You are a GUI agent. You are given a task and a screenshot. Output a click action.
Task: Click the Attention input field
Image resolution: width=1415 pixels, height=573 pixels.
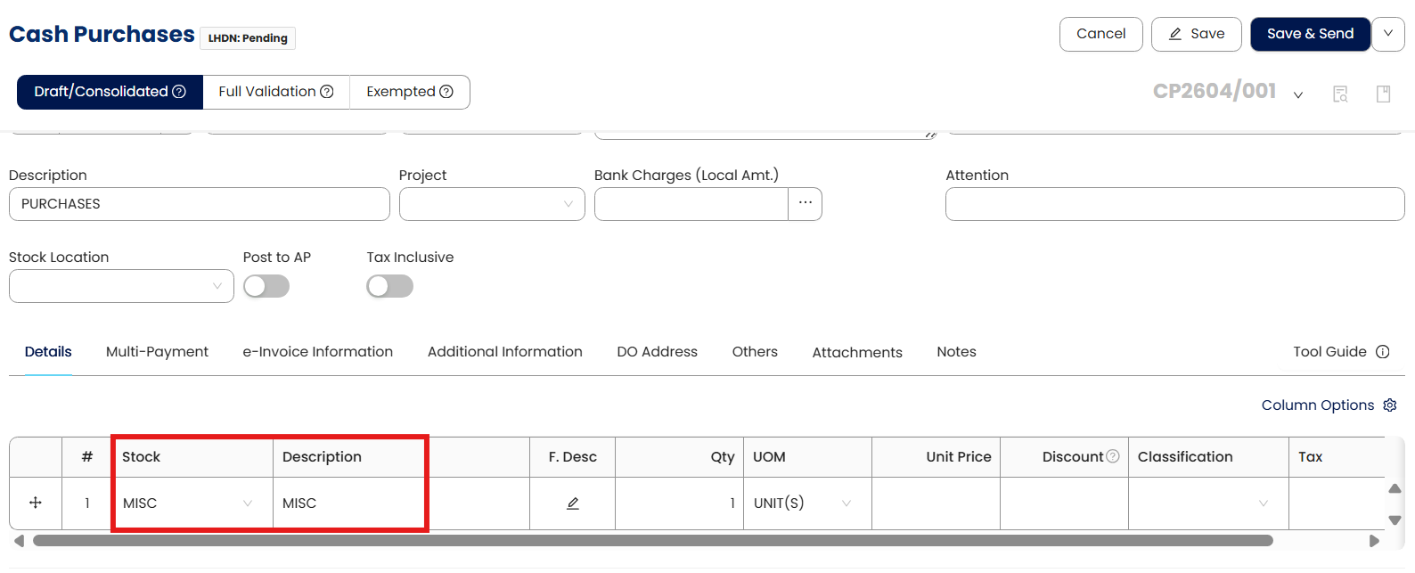tap(1174, 204)
